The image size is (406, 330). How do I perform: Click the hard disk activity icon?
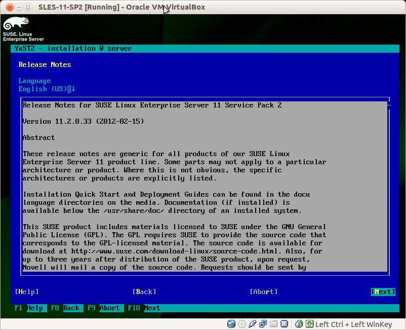(231, 324)
